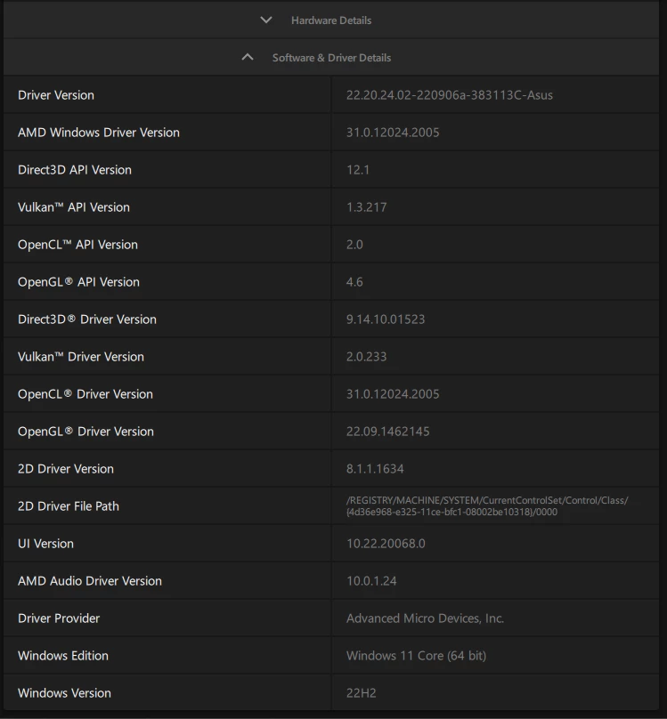Select the 2D Driver File Path label
Viewport: 667px width, 719px height.
point(69,506)
